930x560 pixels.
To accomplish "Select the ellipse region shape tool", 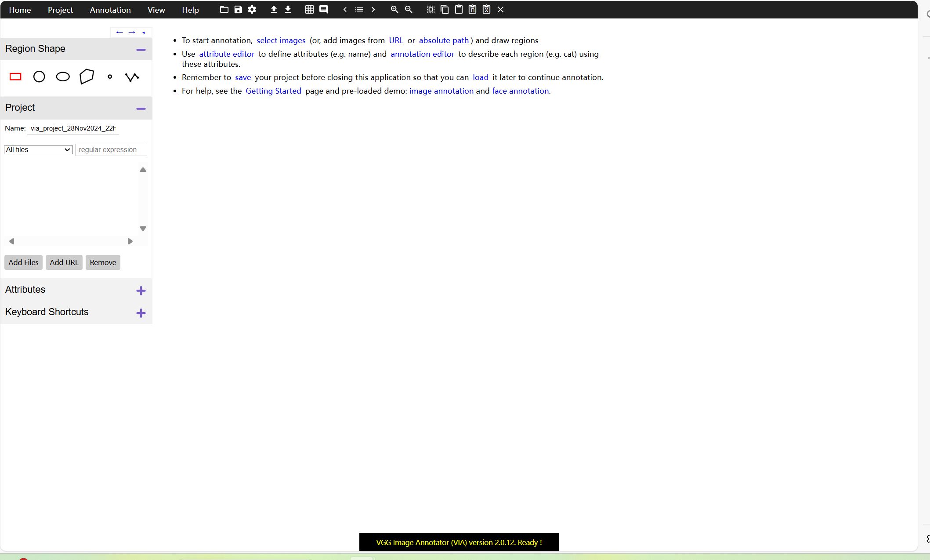I will click(x=63, y=77).
